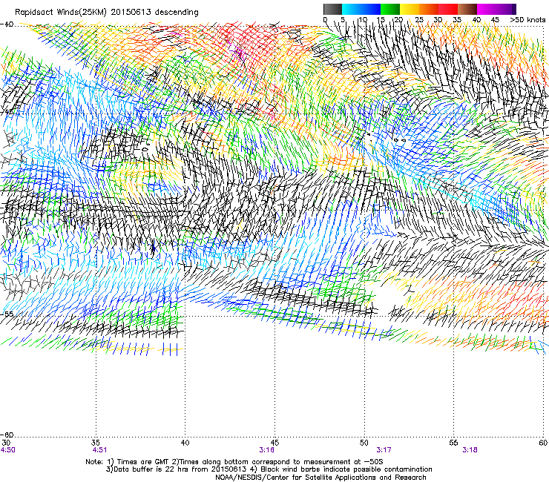Click the '60' longitude label

tap(543, 443)
